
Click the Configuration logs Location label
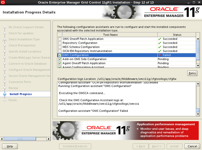(77, 79)
